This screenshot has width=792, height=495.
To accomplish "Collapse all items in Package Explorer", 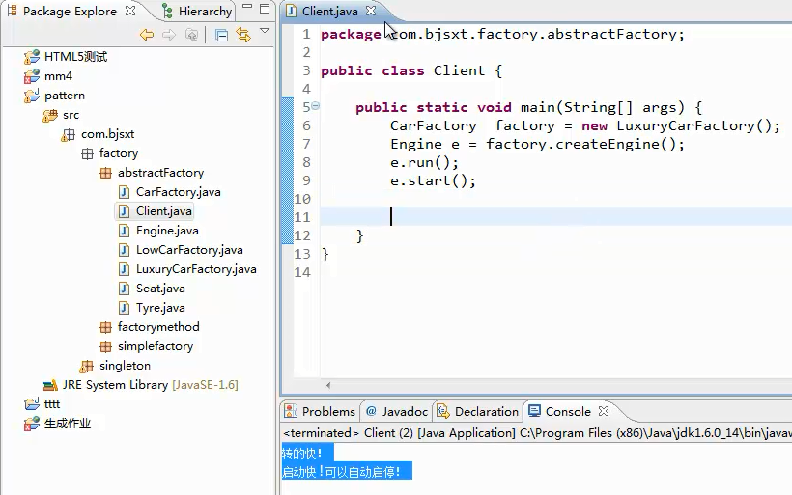I will tap(221, 35).
